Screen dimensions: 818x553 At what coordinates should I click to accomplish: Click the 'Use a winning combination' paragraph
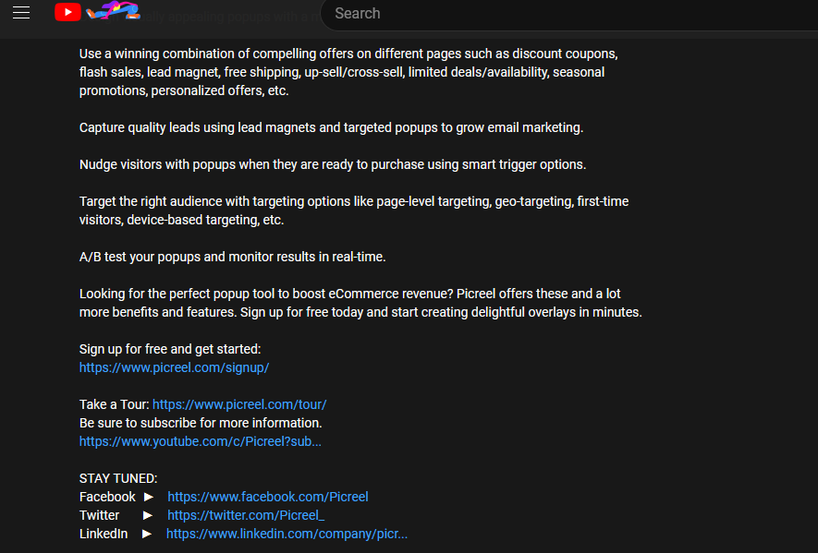point(348,72)
